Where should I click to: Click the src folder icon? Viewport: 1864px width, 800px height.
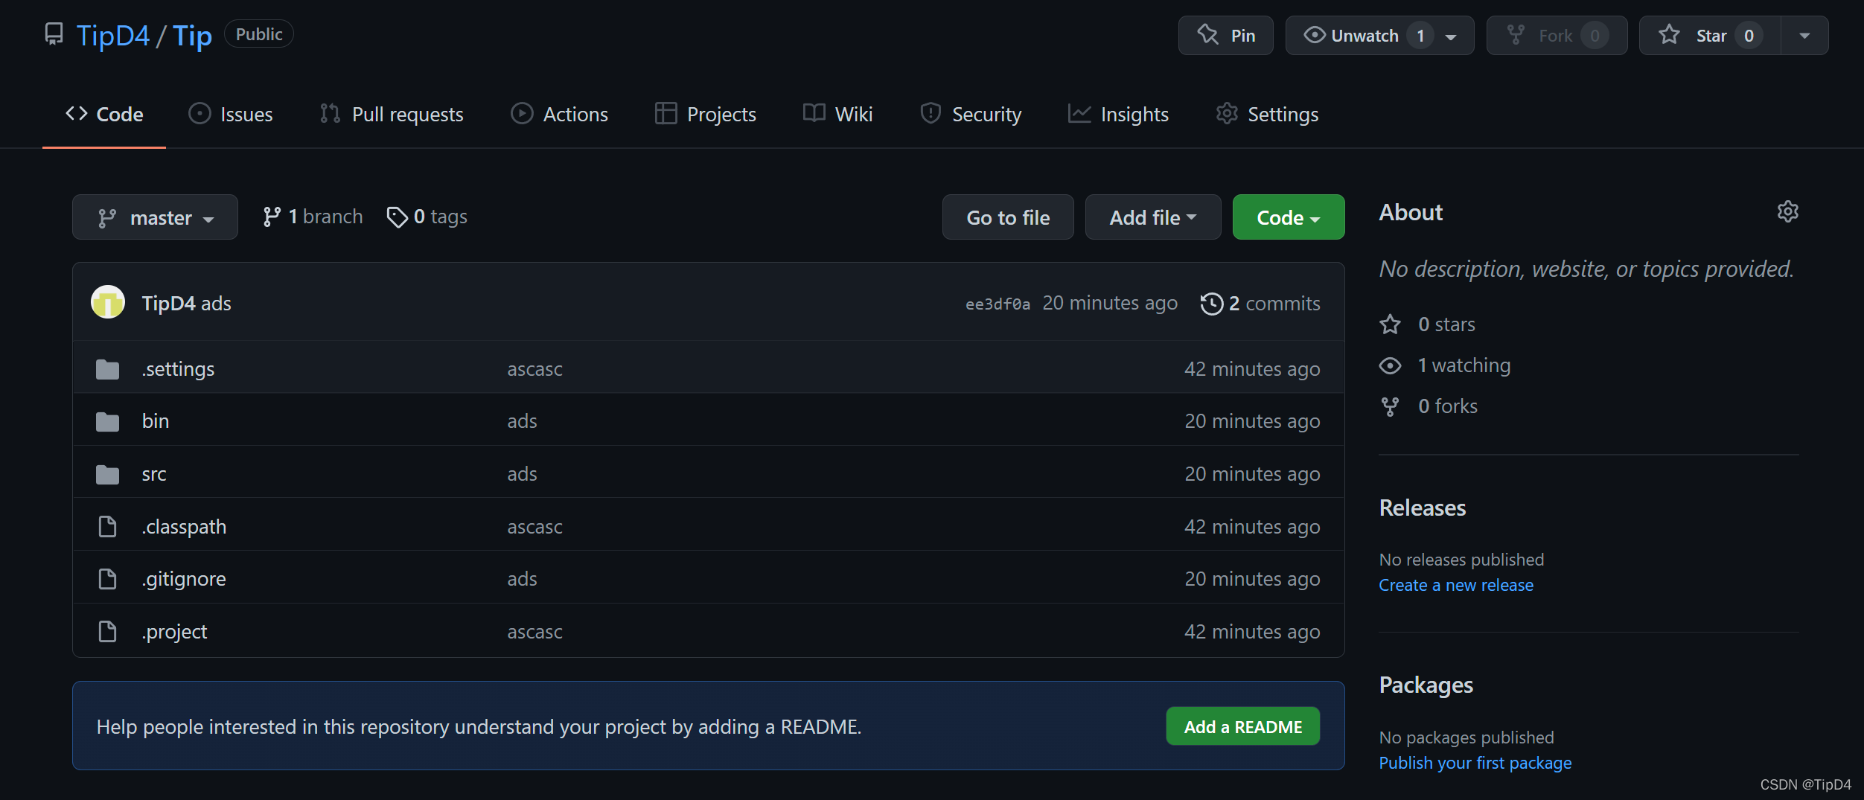[108, 474]
